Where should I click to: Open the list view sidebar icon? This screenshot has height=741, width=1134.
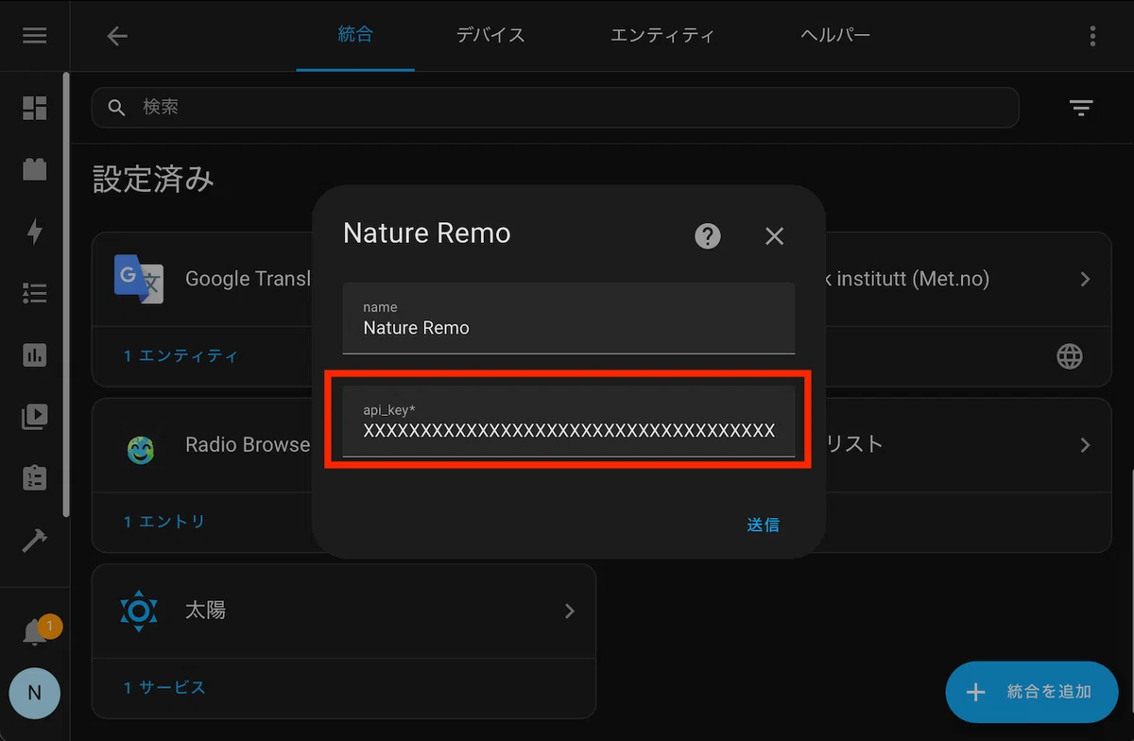coord(35,294)
